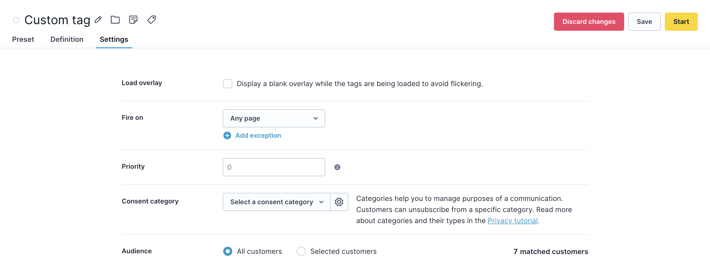Image resolution: width=710 pixels, height=279 pixels.
Task: Click the Priority info icon
Action: (x=337, y=167)
